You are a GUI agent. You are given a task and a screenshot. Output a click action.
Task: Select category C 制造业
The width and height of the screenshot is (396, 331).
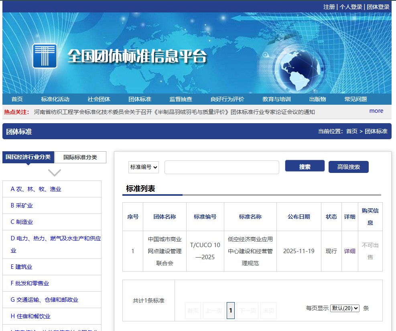click(22, 222)
